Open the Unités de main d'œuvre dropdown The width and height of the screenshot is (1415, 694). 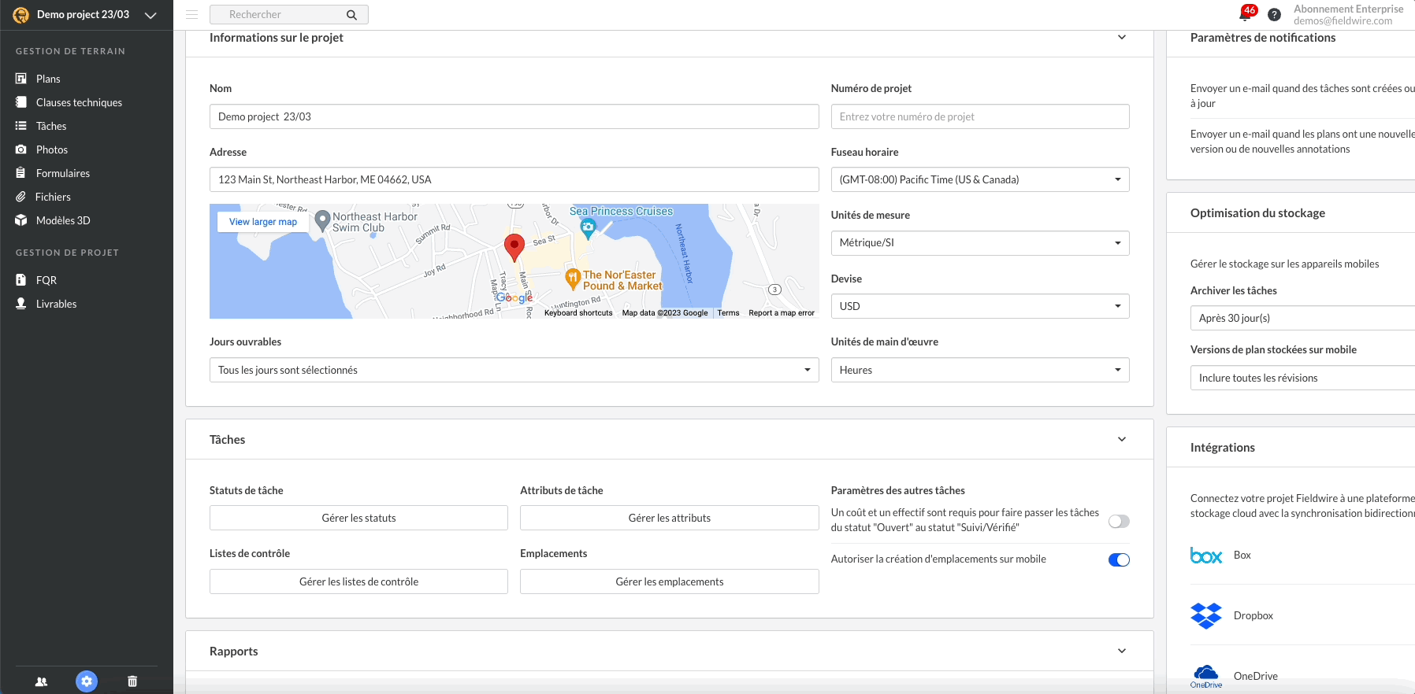click(x=980, y=370)
